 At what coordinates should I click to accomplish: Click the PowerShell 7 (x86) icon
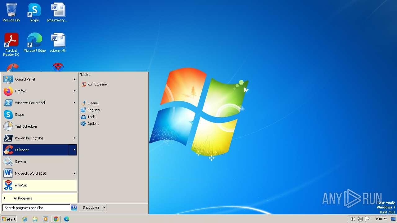[8, 138]
